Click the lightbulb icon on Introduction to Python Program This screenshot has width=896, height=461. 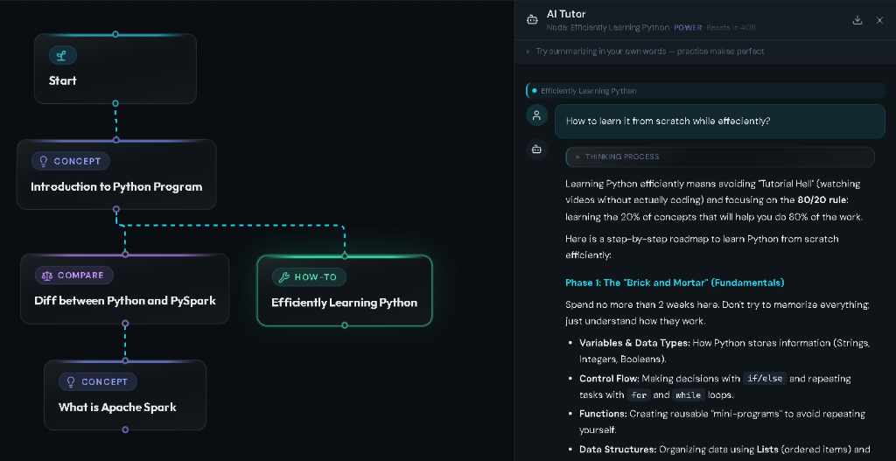click(43, 161)
